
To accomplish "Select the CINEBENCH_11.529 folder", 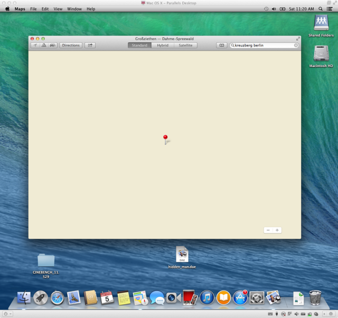I will click(x=46, y=266).
